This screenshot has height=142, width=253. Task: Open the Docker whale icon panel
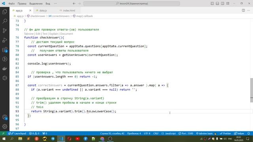[4, 69]
